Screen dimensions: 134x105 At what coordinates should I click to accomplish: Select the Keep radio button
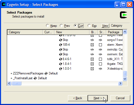[x=47, y=26]
